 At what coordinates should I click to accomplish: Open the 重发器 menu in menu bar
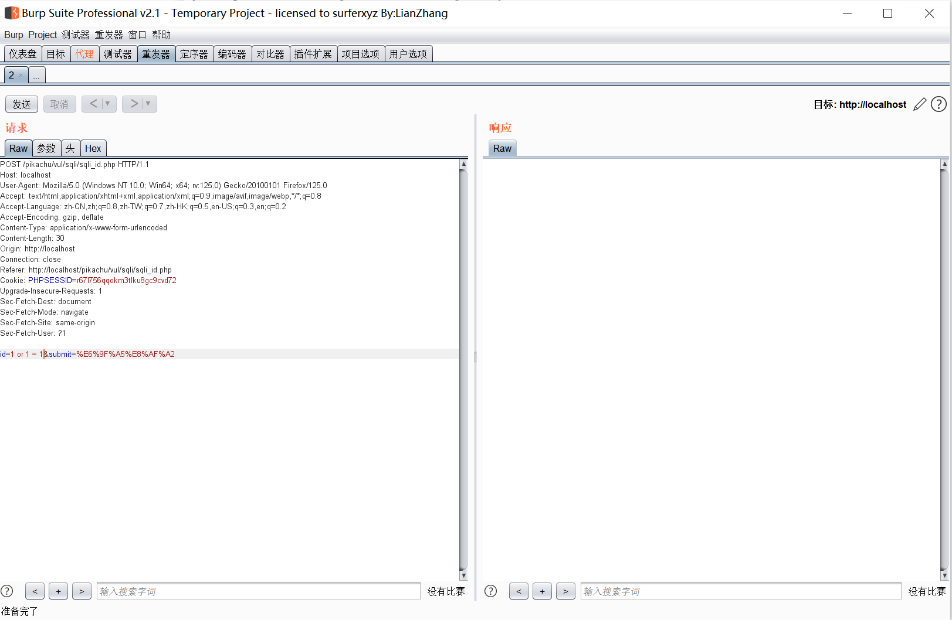tap(109, 35)
